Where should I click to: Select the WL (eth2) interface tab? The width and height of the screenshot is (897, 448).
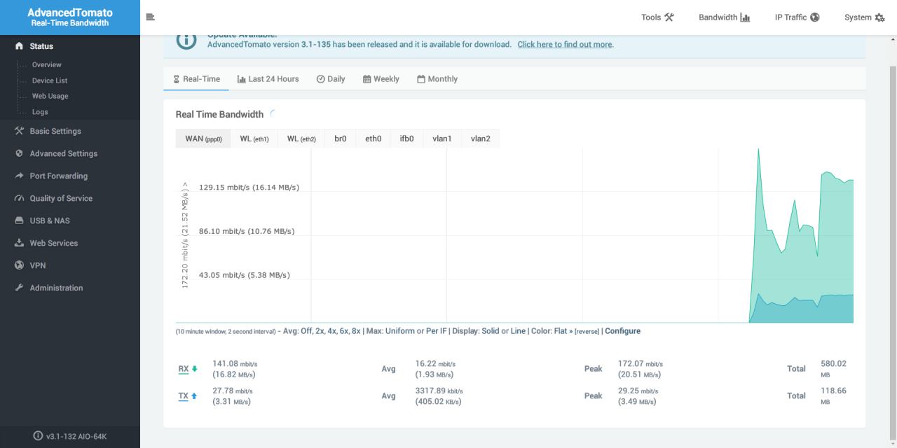tap(301, 139)
